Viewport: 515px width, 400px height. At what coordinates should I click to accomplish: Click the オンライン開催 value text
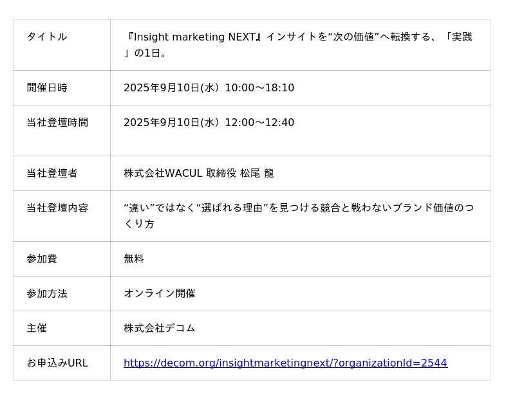(x=160, y=294)
